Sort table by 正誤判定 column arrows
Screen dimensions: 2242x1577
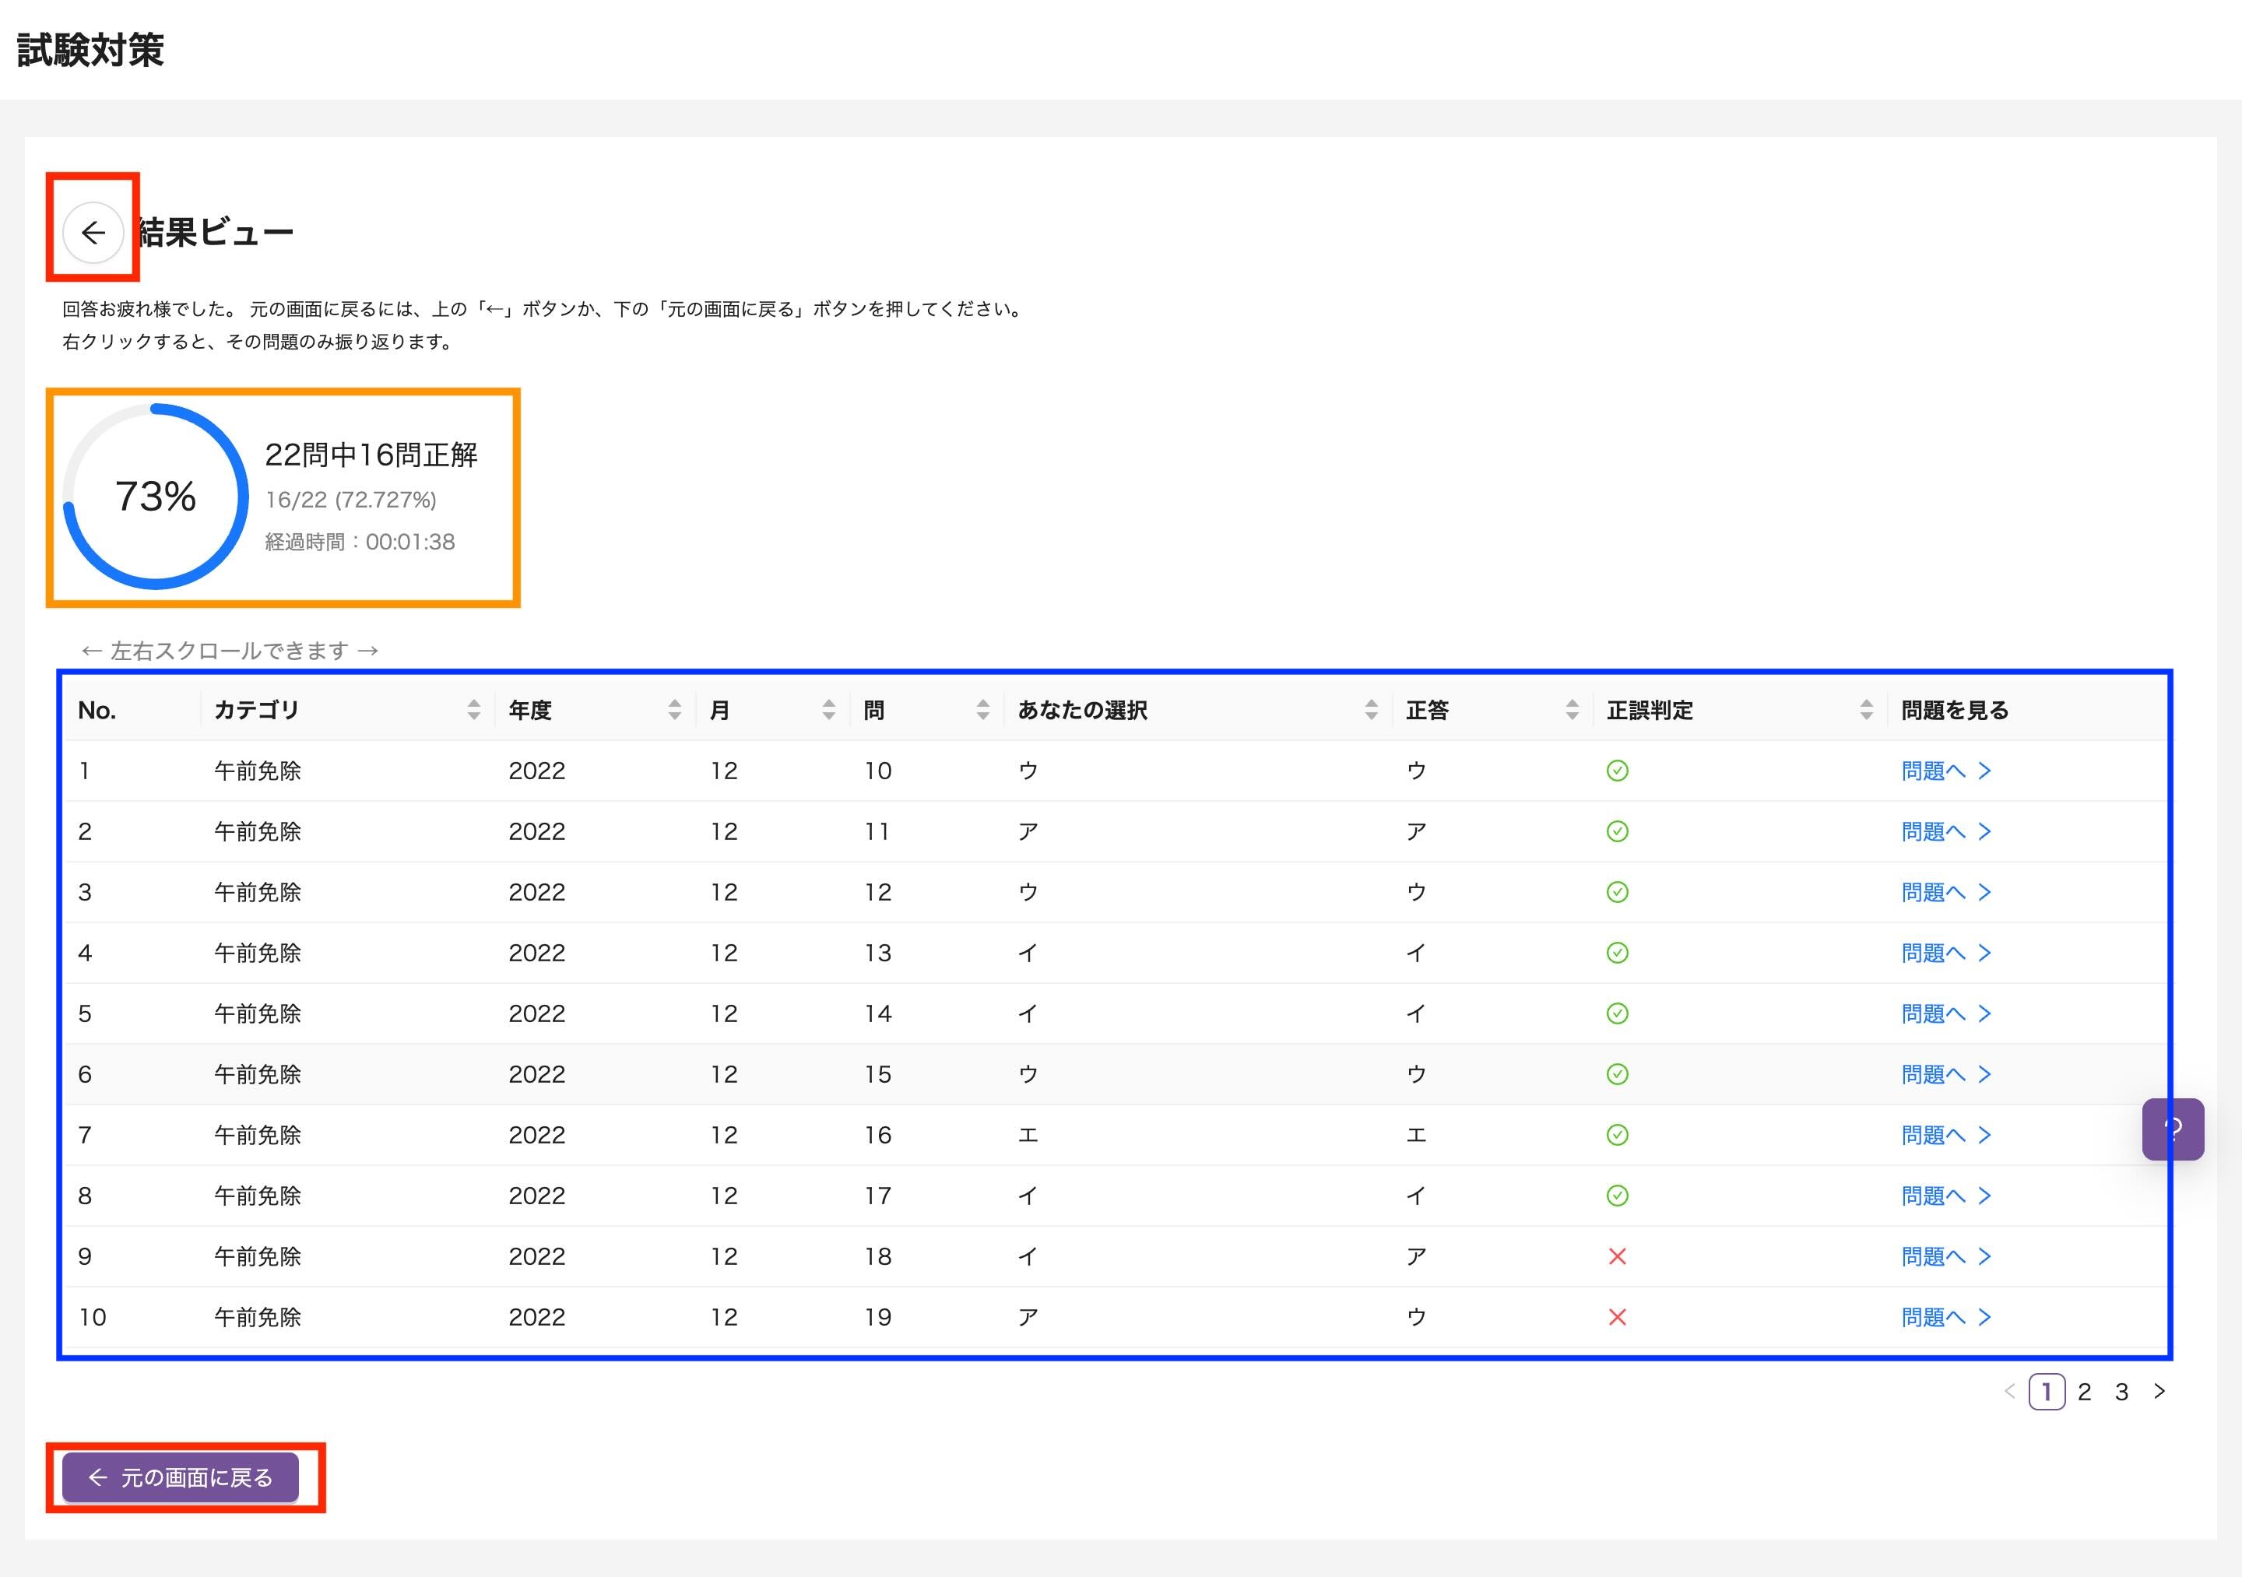pos(1866,710)
